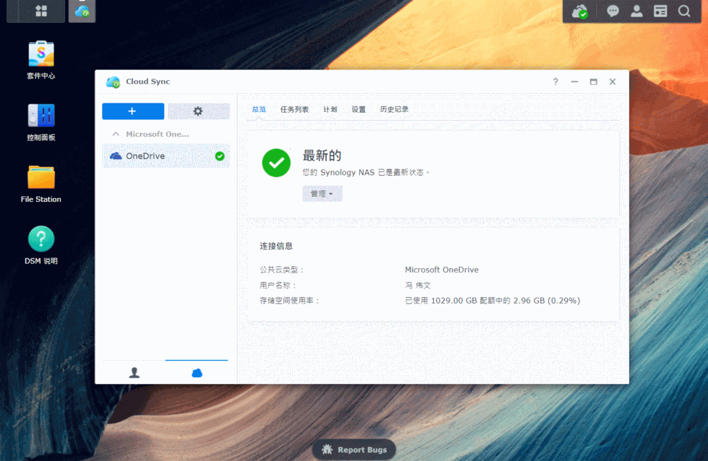Click the Report Bugs button
Viewport: 708px width, 461px height.
click(354, 450)
